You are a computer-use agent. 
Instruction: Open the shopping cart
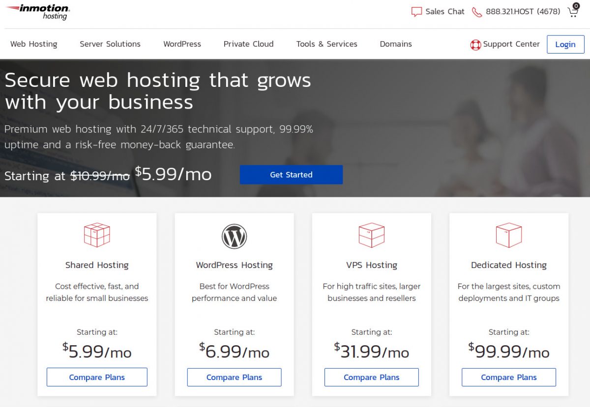(x=572, y=12)
